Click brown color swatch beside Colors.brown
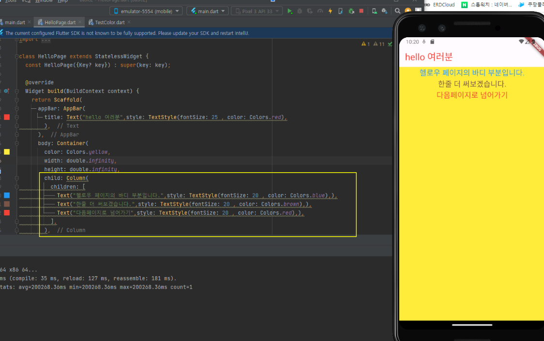Screen dimensions: 544x341 7,204
